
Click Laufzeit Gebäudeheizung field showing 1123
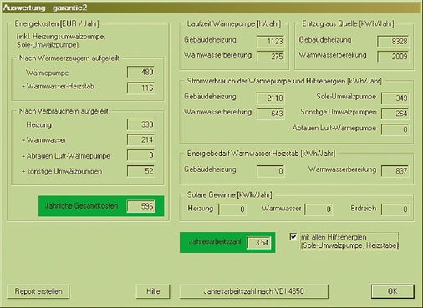[x=270, y=42]
